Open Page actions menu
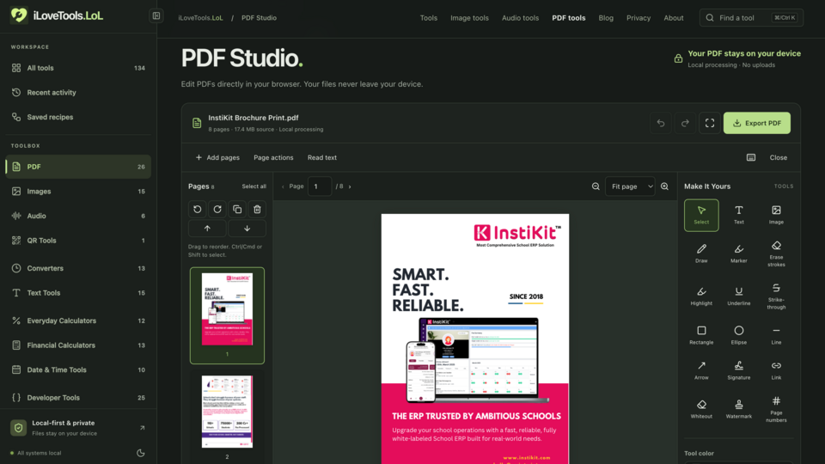The image size is (825, 464). pos(273,157)
